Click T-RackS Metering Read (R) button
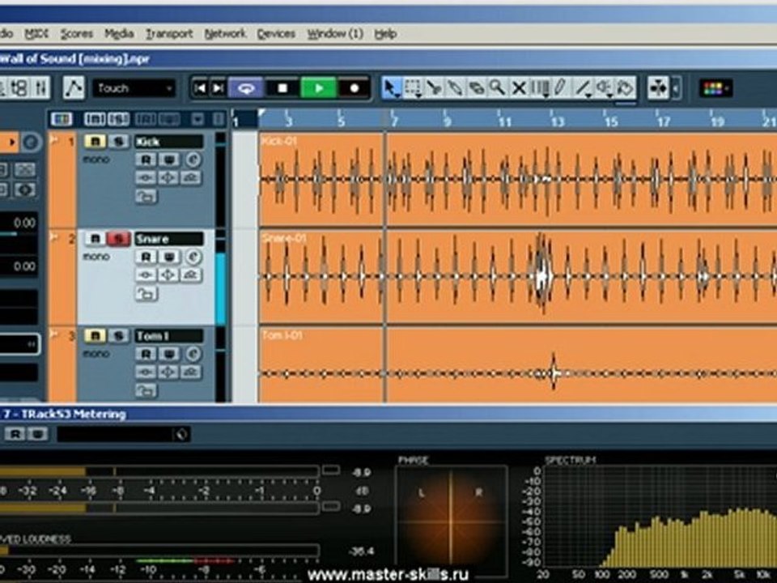 coord(15,434)
